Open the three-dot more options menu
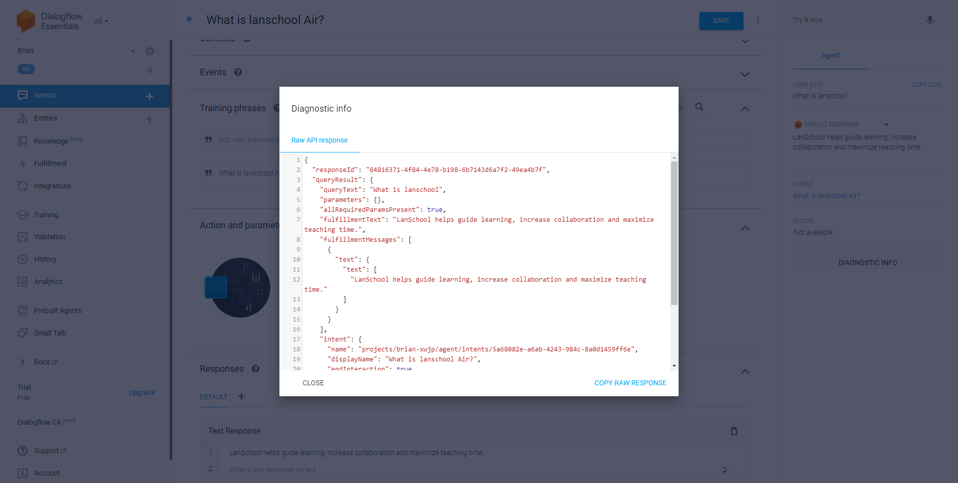 click(x=757, y=20)
